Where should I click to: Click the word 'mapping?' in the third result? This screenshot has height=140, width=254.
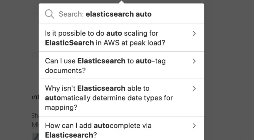61,108
